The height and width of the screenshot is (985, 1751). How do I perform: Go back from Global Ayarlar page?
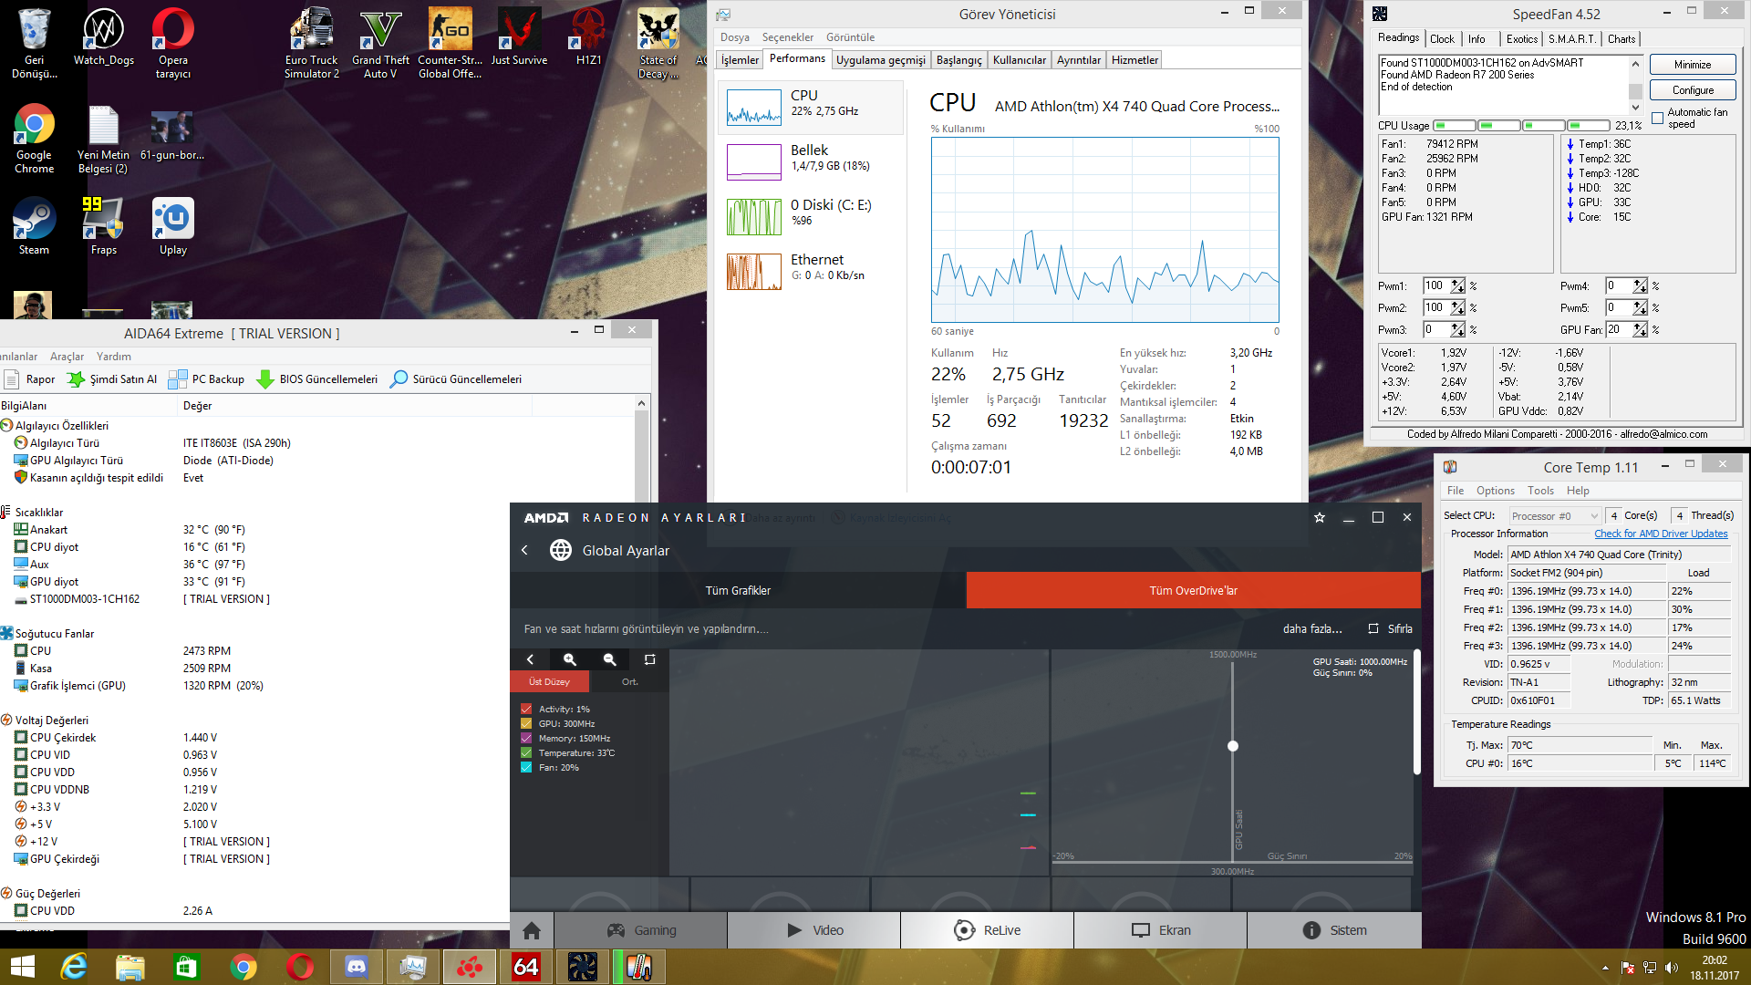524,550
